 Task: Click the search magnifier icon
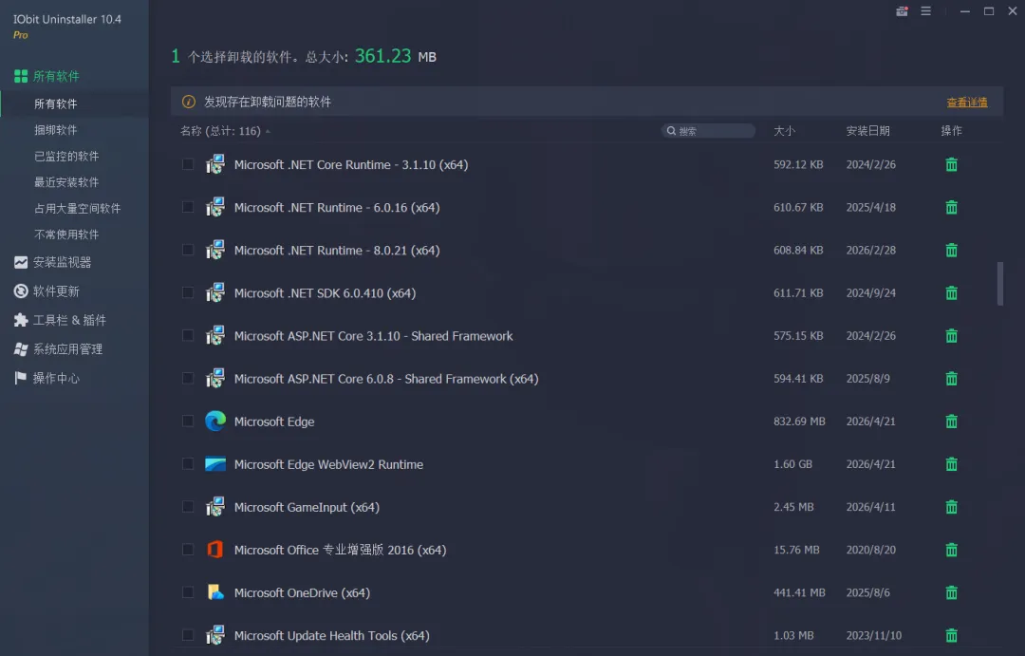(x=671, y=131)
